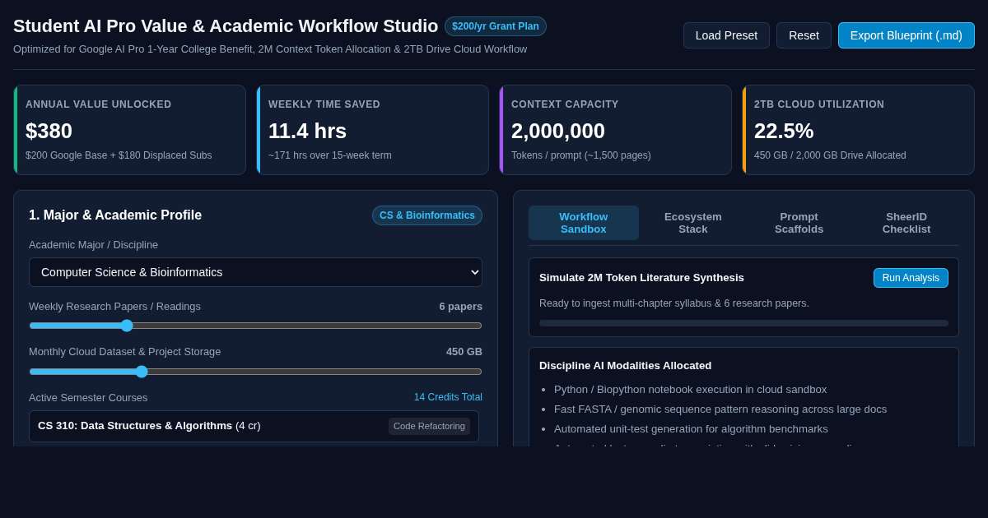Adjust Monthly Cloud Storage slider
This screenshot has height=518, width=988.
255,372
